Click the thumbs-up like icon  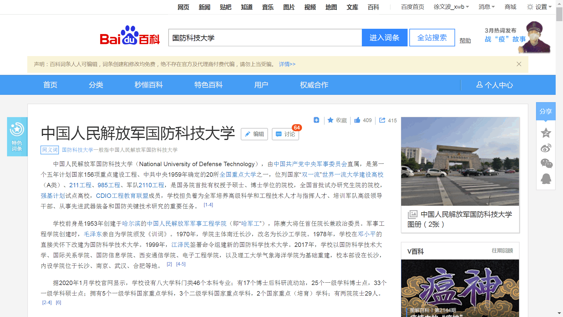point(357,120)
